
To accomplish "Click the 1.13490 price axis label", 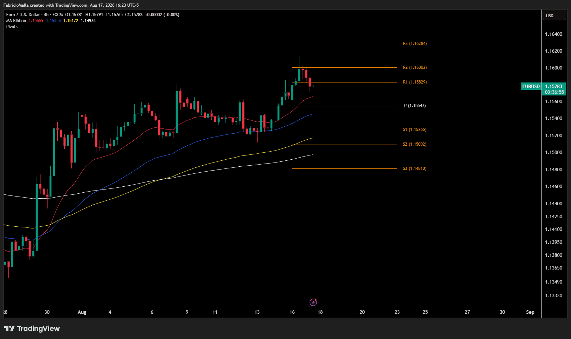I will (x=554, y=282).
